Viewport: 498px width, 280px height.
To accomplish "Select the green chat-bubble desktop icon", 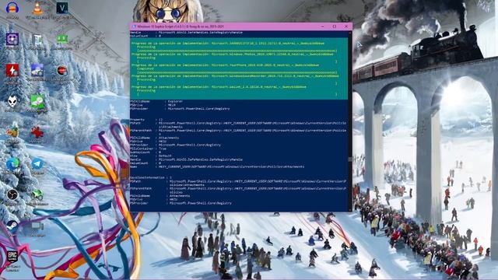I will pos(37,101).
